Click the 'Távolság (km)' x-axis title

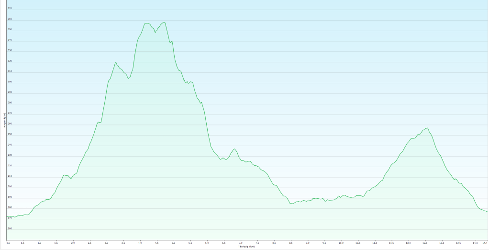click(247, 247)
